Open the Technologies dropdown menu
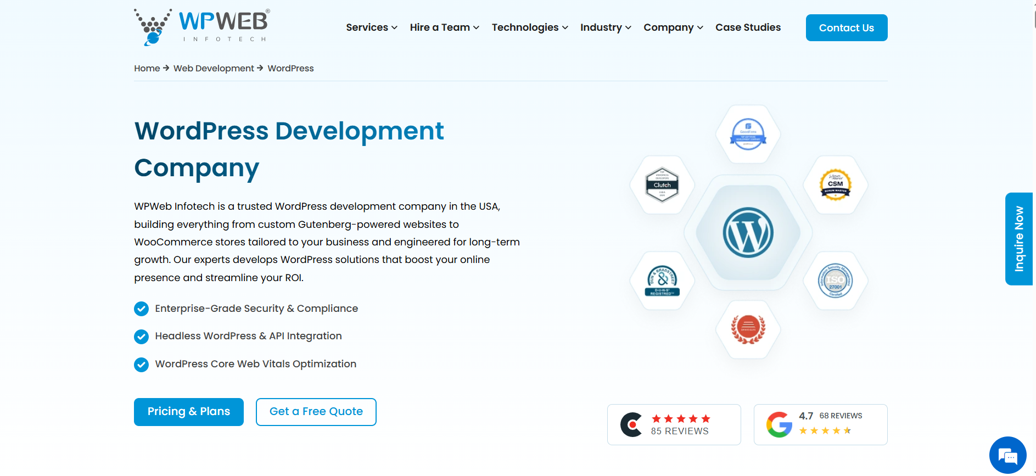This screenshot has width=1036, height=476. 530,27
